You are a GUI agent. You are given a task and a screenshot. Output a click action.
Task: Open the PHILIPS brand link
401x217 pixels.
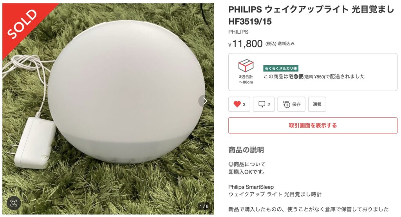(238, 32)
